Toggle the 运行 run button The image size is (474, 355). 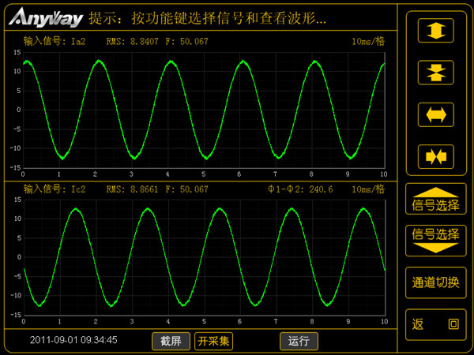point(298,341)
